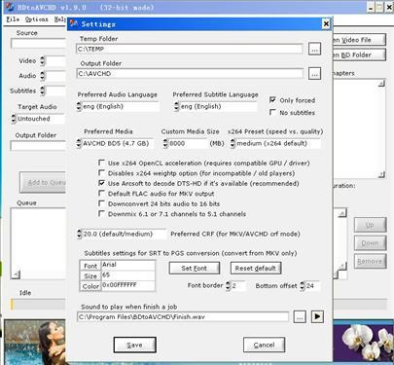Click the Source field in main window
This screenshot has height=365, width=394.
click(39, 44)
